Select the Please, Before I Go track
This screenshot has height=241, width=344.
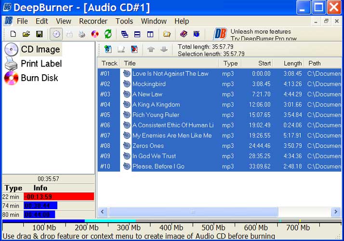219,166
